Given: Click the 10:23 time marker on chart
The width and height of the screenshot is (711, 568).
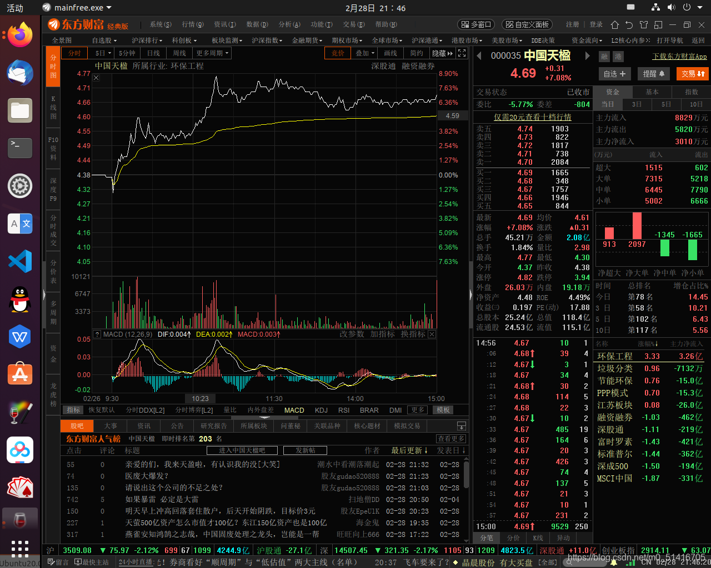Looking at the screenshot, I should (201, 398).
